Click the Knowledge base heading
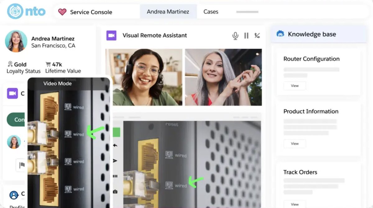 pyautogui.click(x=312, y=34)
